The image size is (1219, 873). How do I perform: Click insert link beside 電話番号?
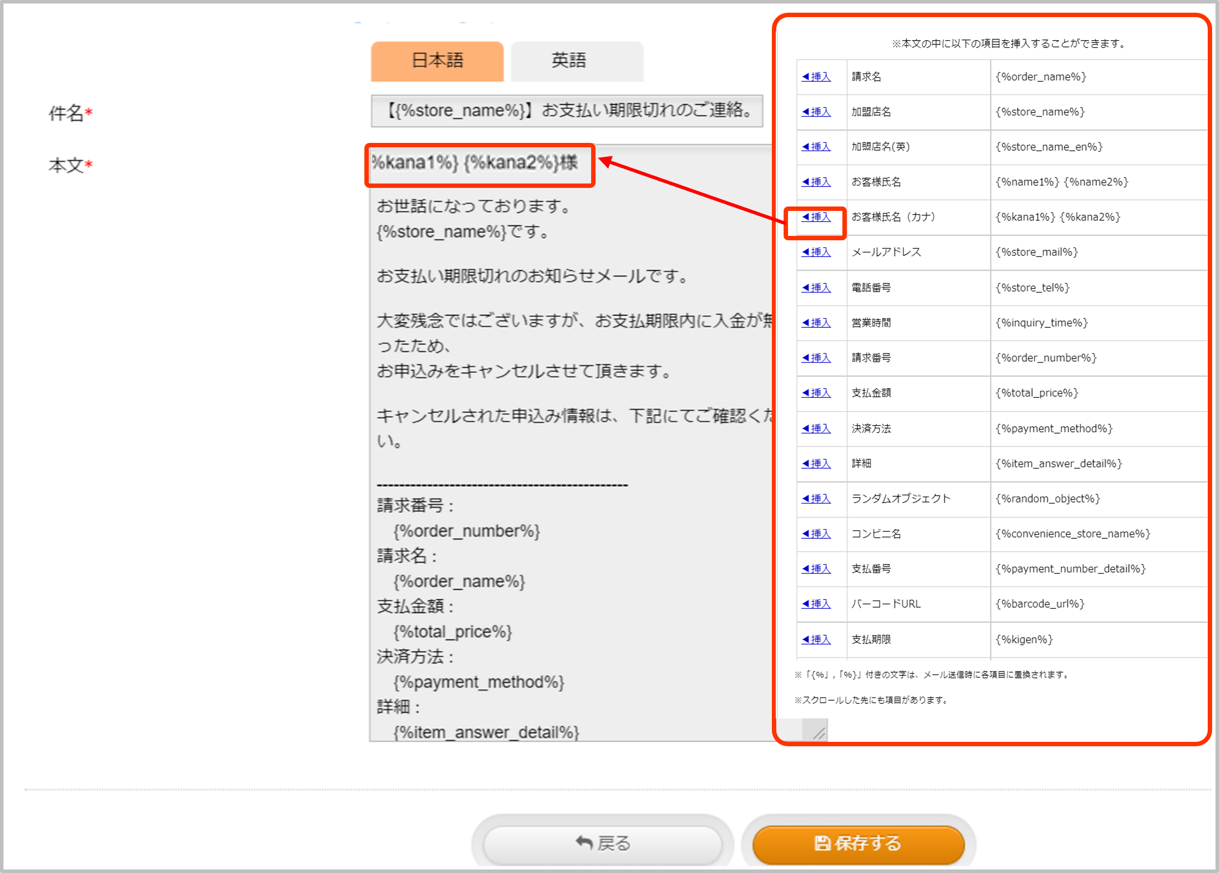point(816,288)
